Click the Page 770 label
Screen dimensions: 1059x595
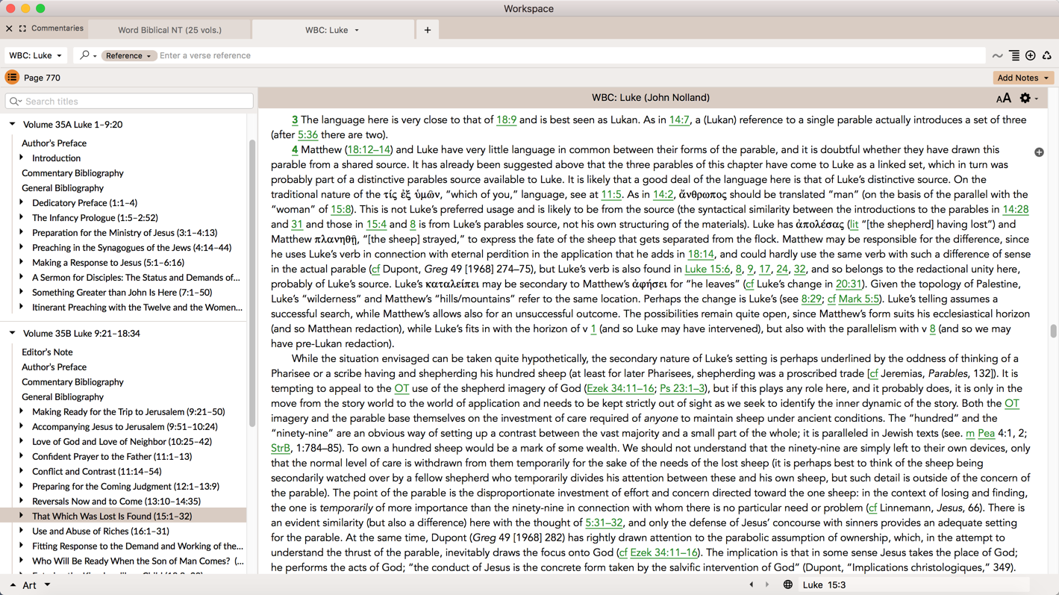click(42, 78)
